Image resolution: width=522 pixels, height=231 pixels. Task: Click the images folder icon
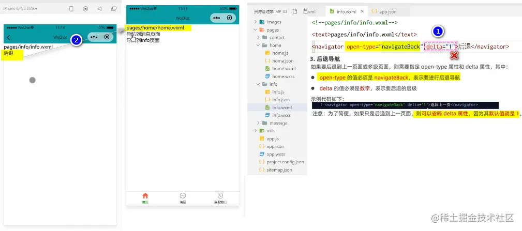(262, 22)
